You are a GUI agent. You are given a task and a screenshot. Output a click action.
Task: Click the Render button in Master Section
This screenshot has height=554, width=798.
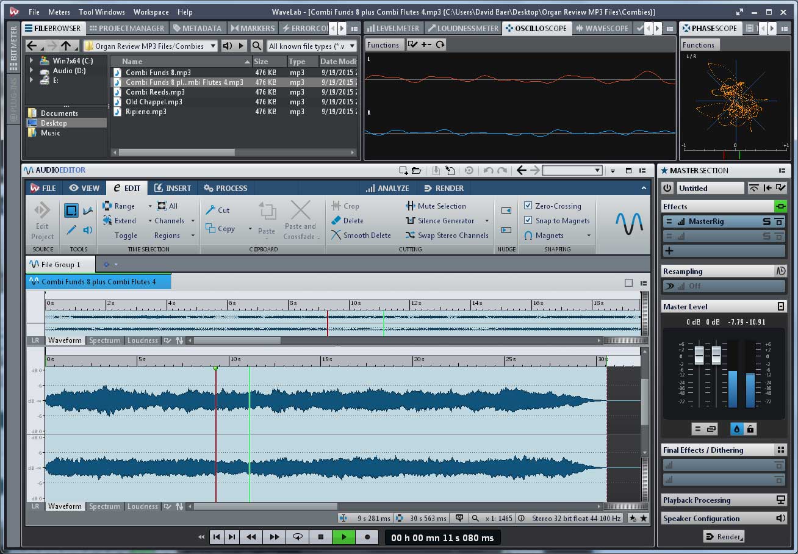pyautogui.click(x=724, y=537)
